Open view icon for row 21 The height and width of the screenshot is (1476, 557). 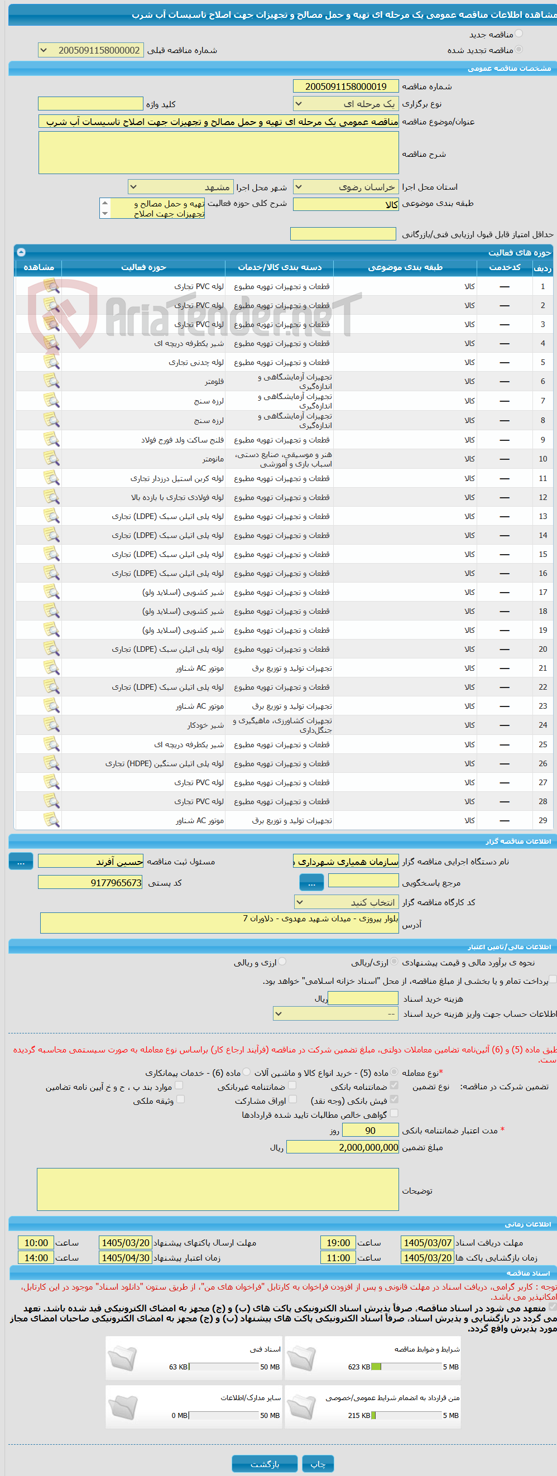pyautogui.click(x=51, y=667)
